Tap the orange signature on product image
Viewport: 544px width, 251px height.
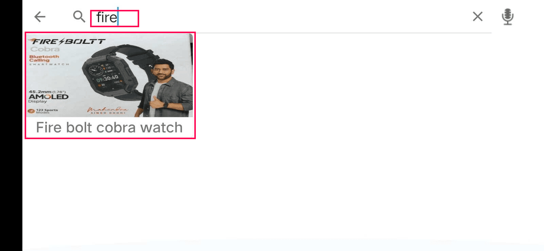coord(108,110)
